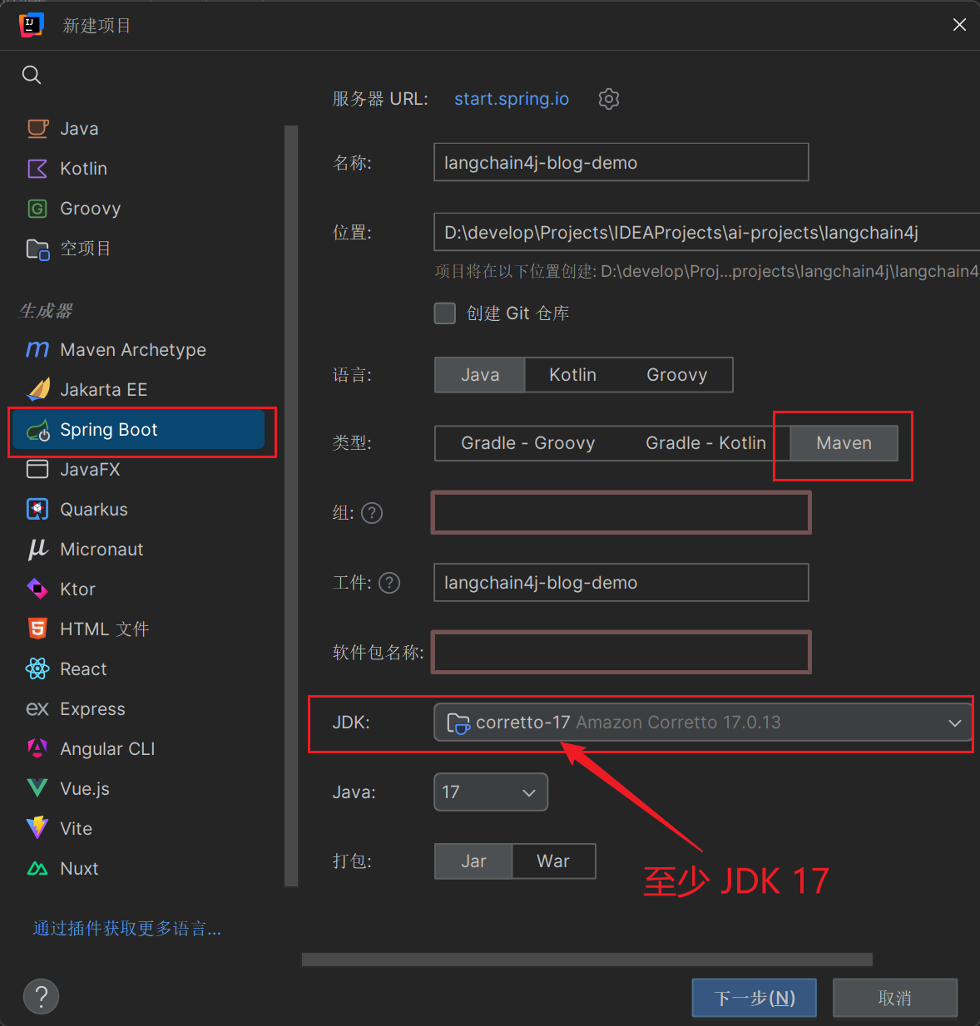Click the Jakarta EE sail icon
Screen dimensions: 980x1026
pyautogui.click(x=38, y=388)
